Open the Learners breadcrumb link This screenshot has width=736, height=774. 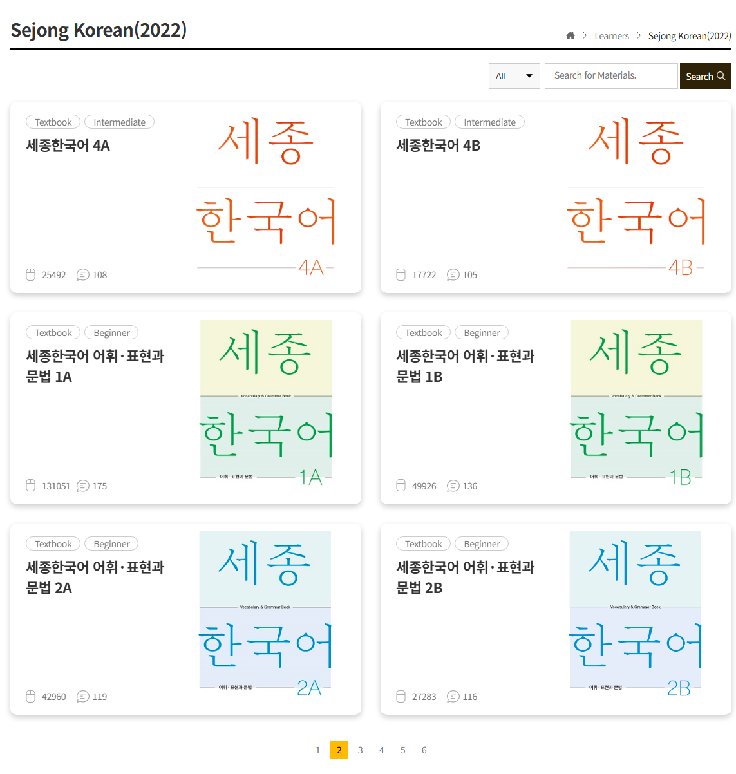pyautogui.click(x=612, y=36)
